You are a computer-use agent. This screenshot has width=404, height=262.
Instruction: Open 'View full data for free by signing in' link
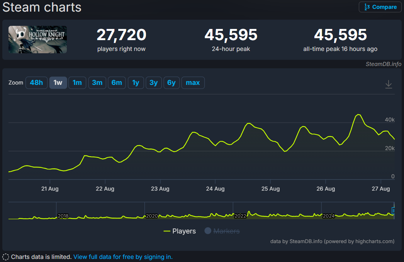[123, 257]
